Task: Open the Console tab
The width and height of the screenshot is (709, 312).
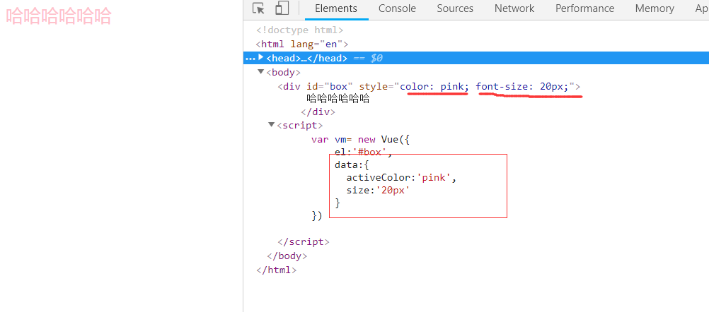Action: click(x=397, y=8)
